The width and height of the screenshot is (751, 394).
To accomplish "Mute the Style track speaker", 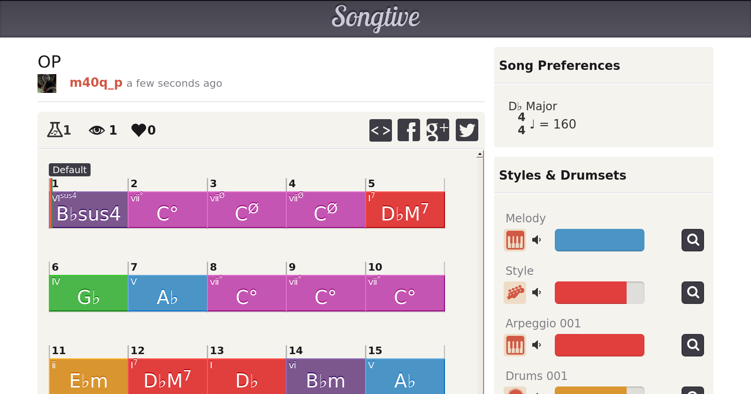I will (x=536, y=293).
